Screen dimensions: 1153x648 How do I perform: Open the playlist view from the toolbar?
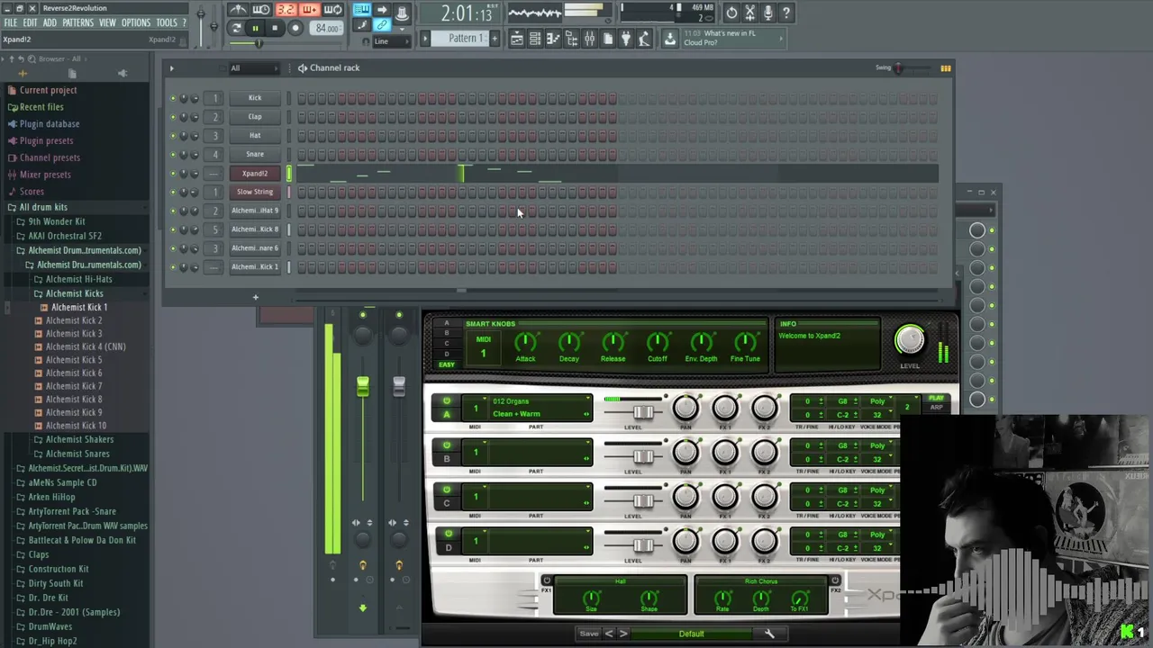coord(517,39)
